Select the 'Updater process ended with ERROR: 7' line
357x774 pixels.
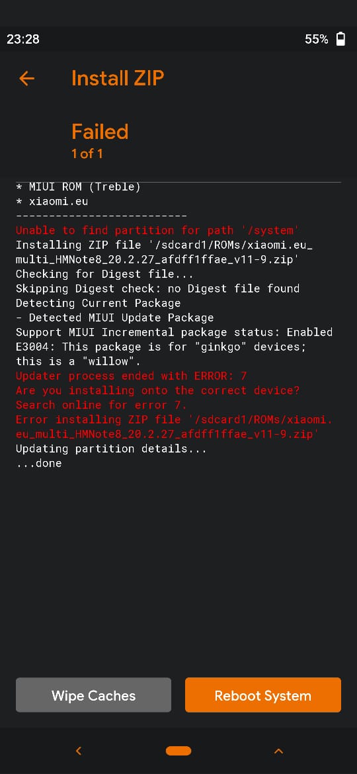(131, 376)
